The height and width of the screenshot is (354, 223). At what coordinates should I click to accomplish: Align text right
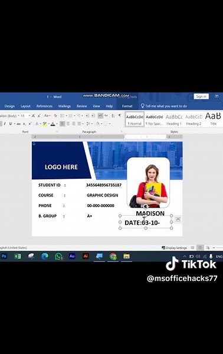74,124
